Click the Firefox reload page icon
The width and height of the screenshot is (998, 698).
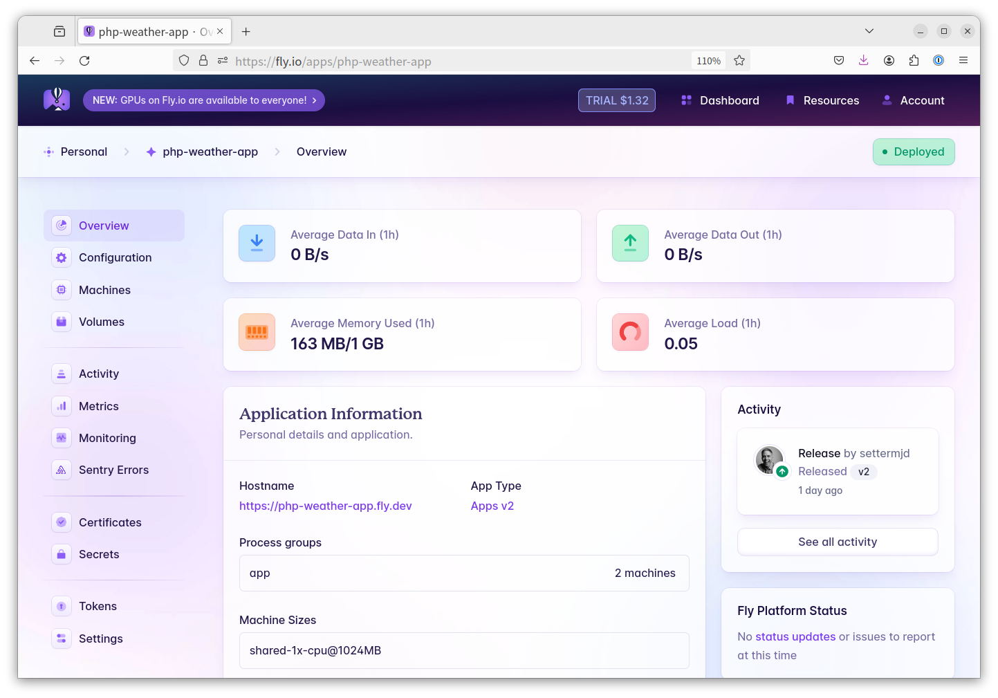click(x=84, y=61)
